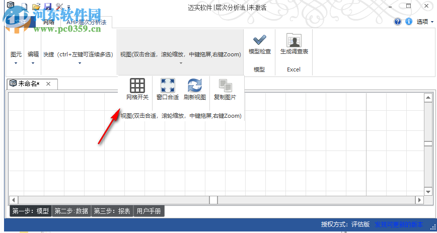Click the horizontal scrollbar thumb
Screen dimensions: 437x233
pyautogui.click(x=213, y=200)
